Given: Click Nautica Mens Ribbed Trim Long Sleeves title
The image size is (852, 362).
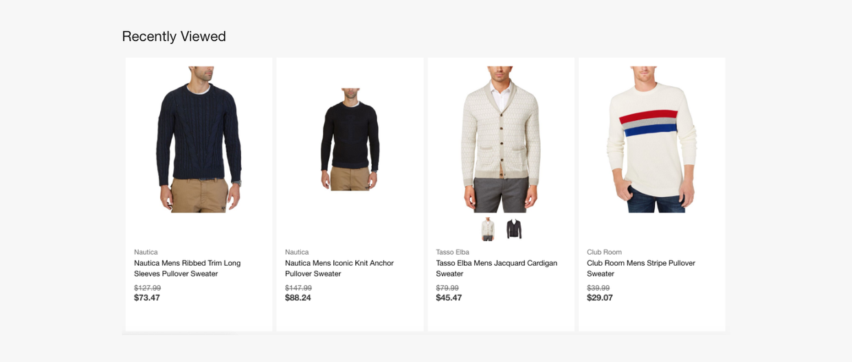Looking at the screenshot, I should pos(187,268).
